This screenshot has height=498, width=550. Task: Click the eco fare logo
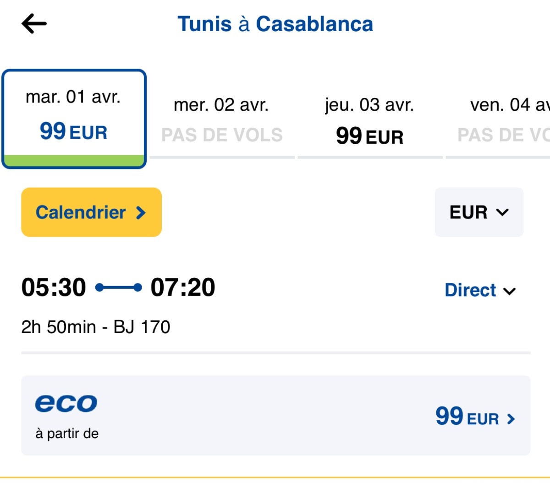66,403
